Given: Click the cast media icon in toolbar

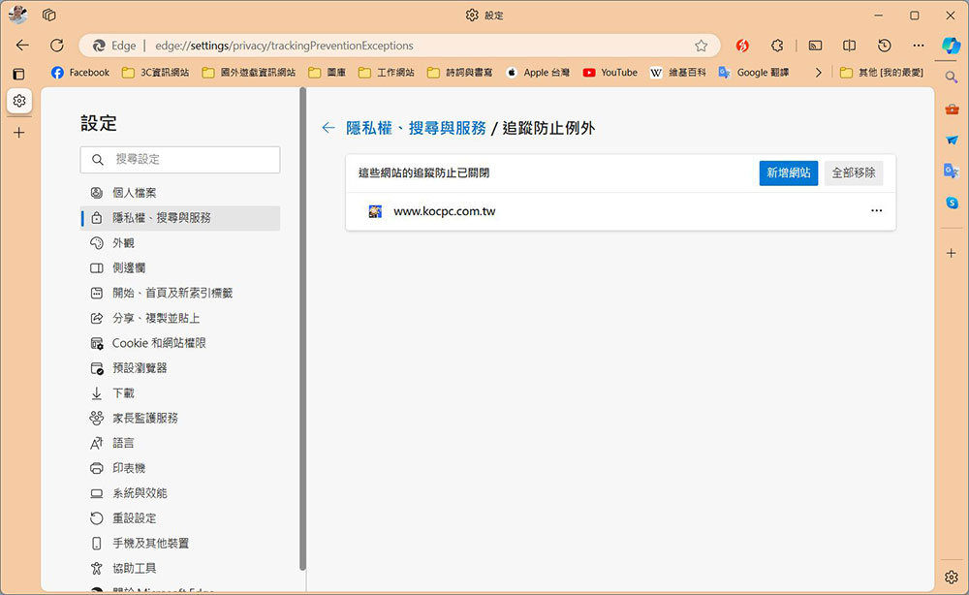Looking at the screenshot, I should pos(815,46).
